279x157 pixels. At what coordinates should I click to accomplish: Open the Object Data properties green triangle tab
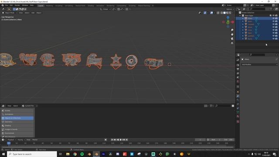tap(238, 112)
